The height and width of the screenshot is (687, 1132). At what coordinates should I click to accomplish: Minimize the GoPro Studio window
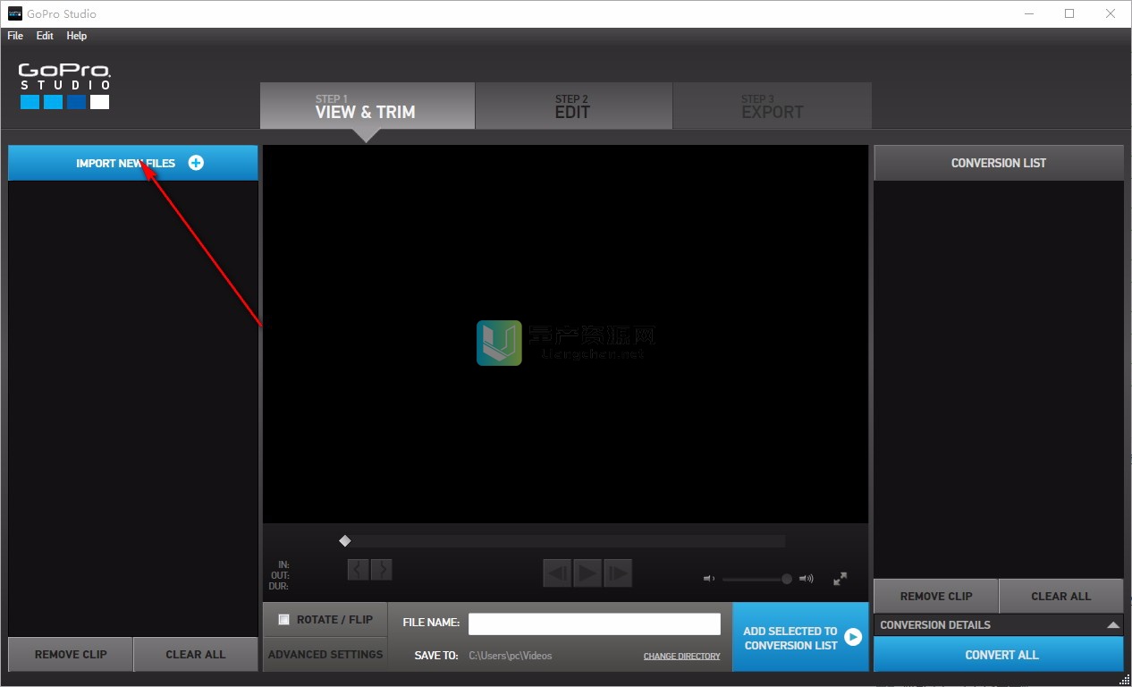point(1027,13)
